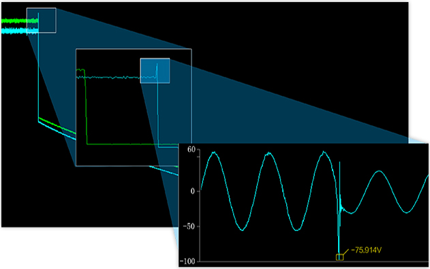This screenshot has height=269, width=430.
Task: Click the green trace falling edge in middle zoom
Action: click(86, 107)
